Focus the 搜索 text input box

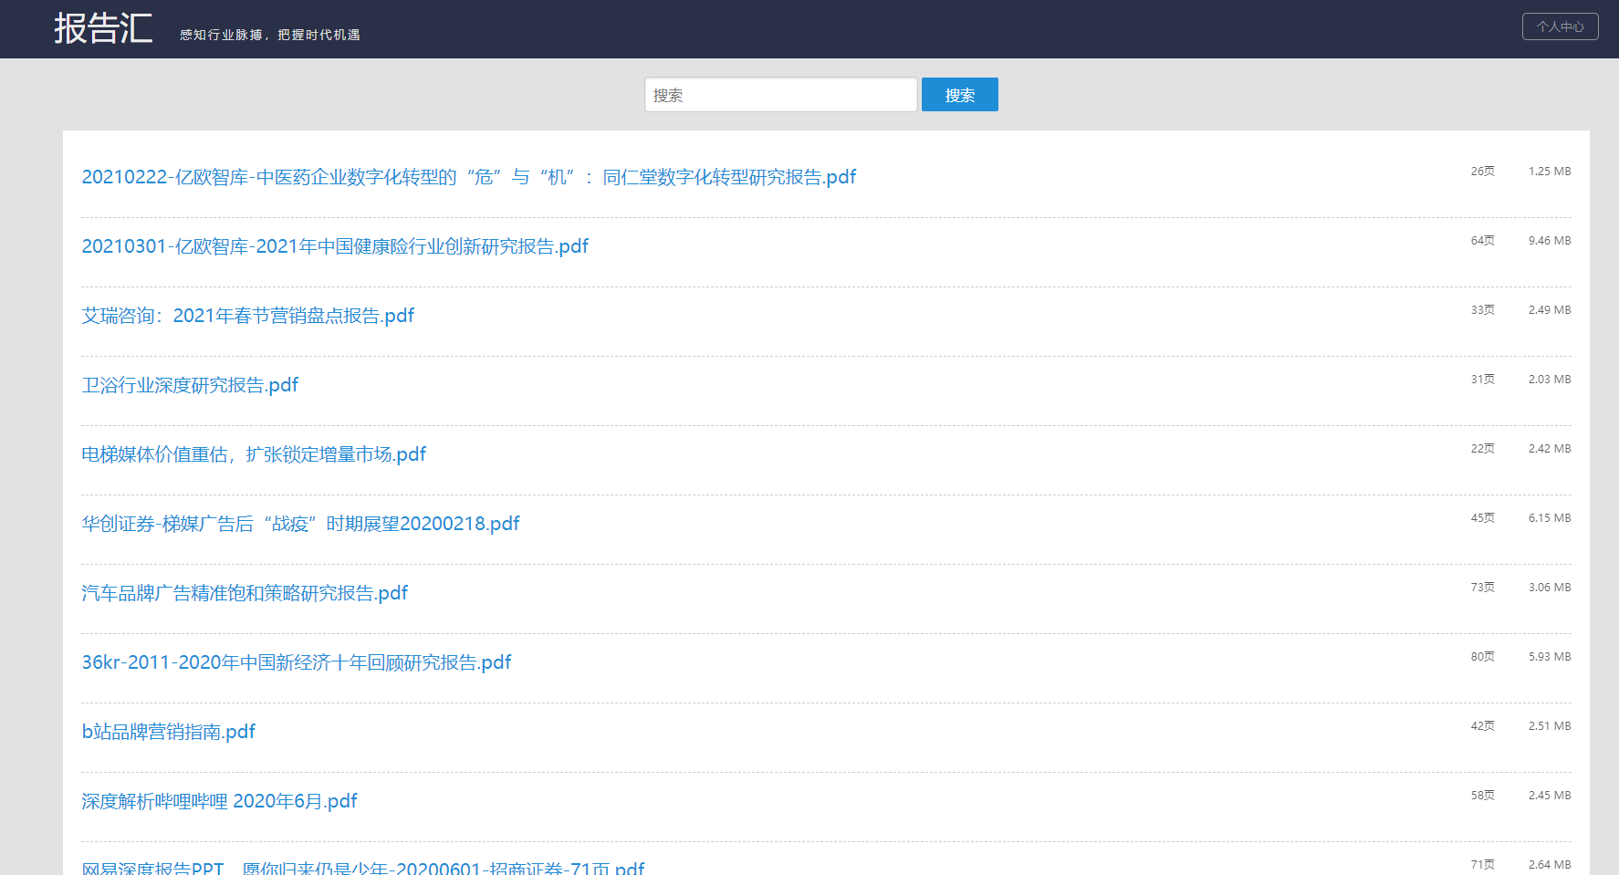780,95
